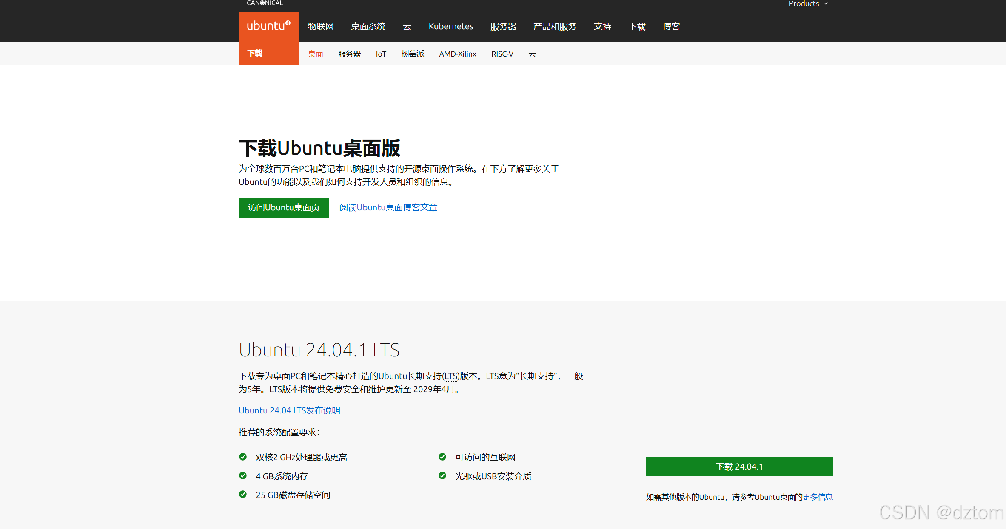The width and height of the screenshot is (1006, 529).
Task: Switch to the AMD-Xilinx tab
Action: click(x=457, y=54)
